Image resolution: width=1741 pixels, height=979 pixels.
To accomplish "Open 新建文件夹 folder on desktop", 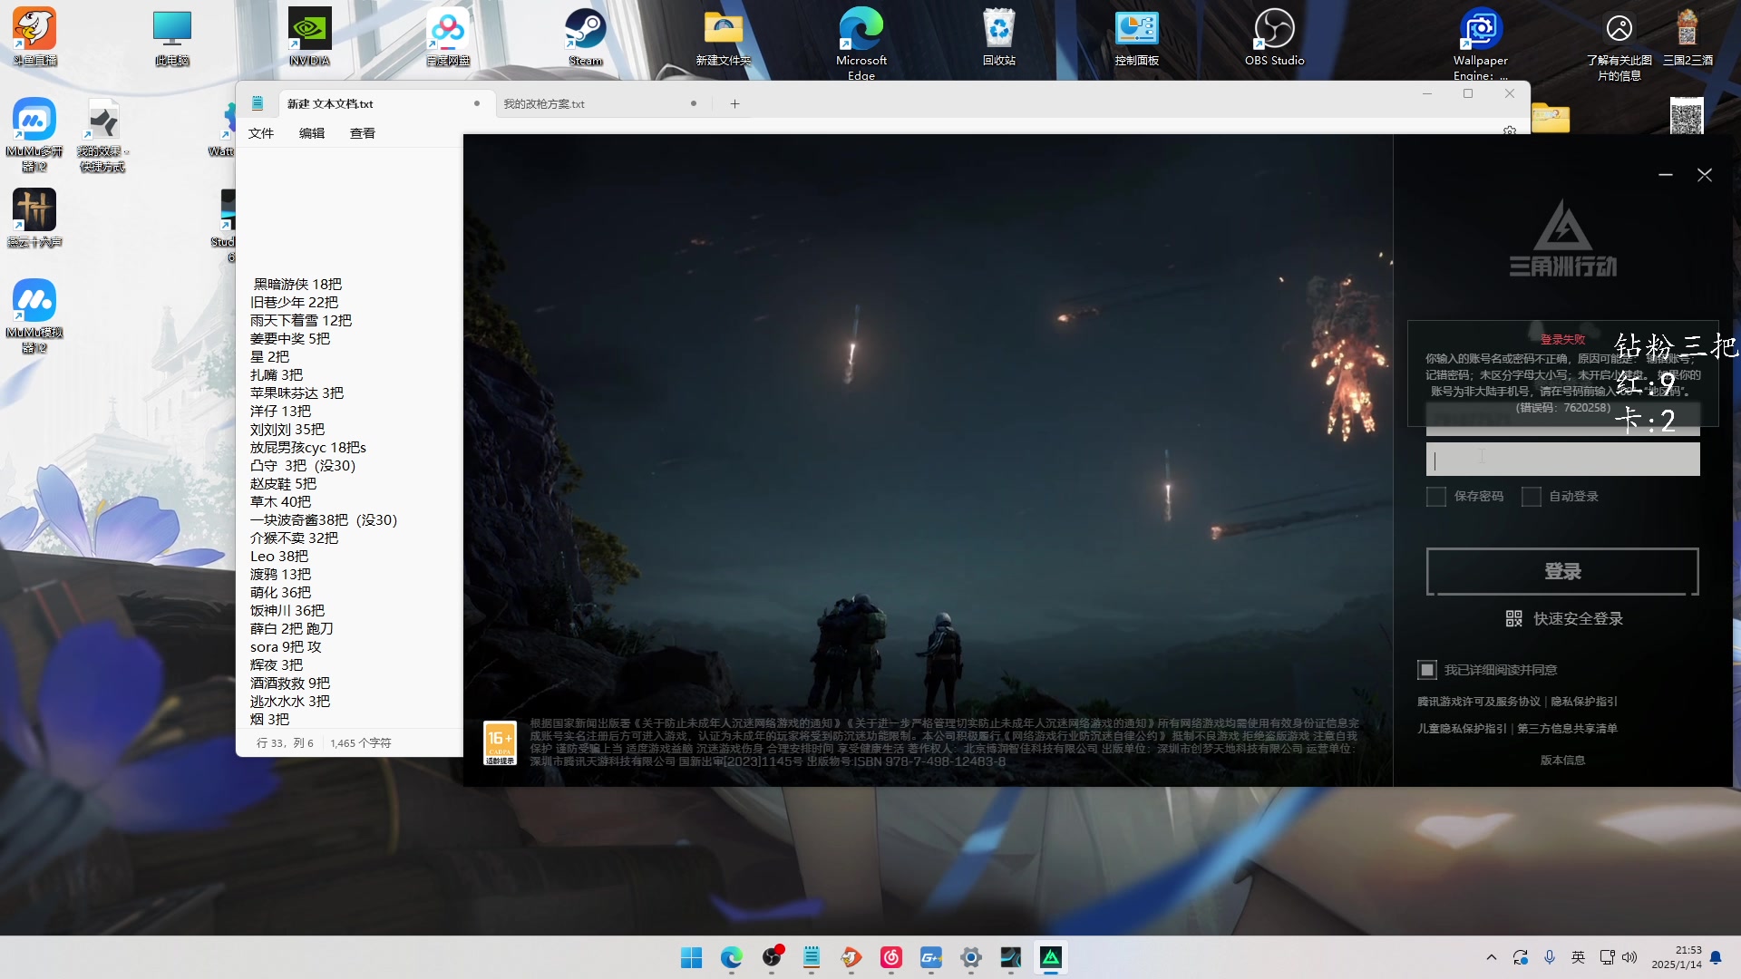I will (x=724, y=36).
